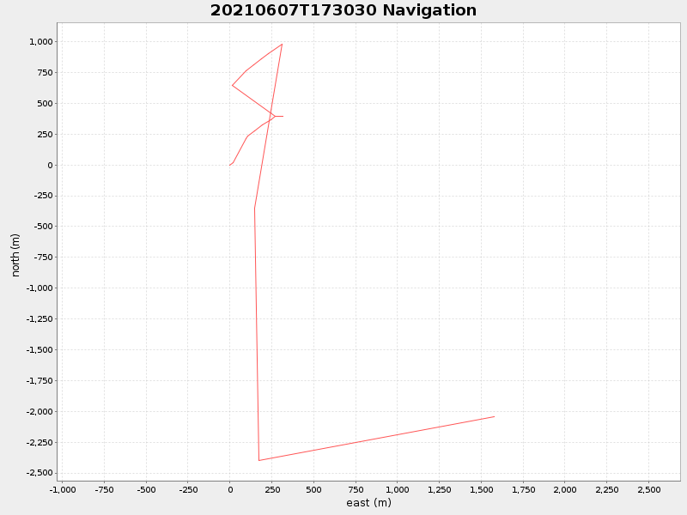Click the east axis tick '2,250'
The height and width of the screenshot is (515, 687).
coord(607,490)
